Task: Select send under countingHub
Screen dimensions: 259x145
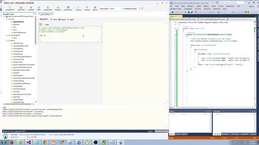Action: pos(15,38)
